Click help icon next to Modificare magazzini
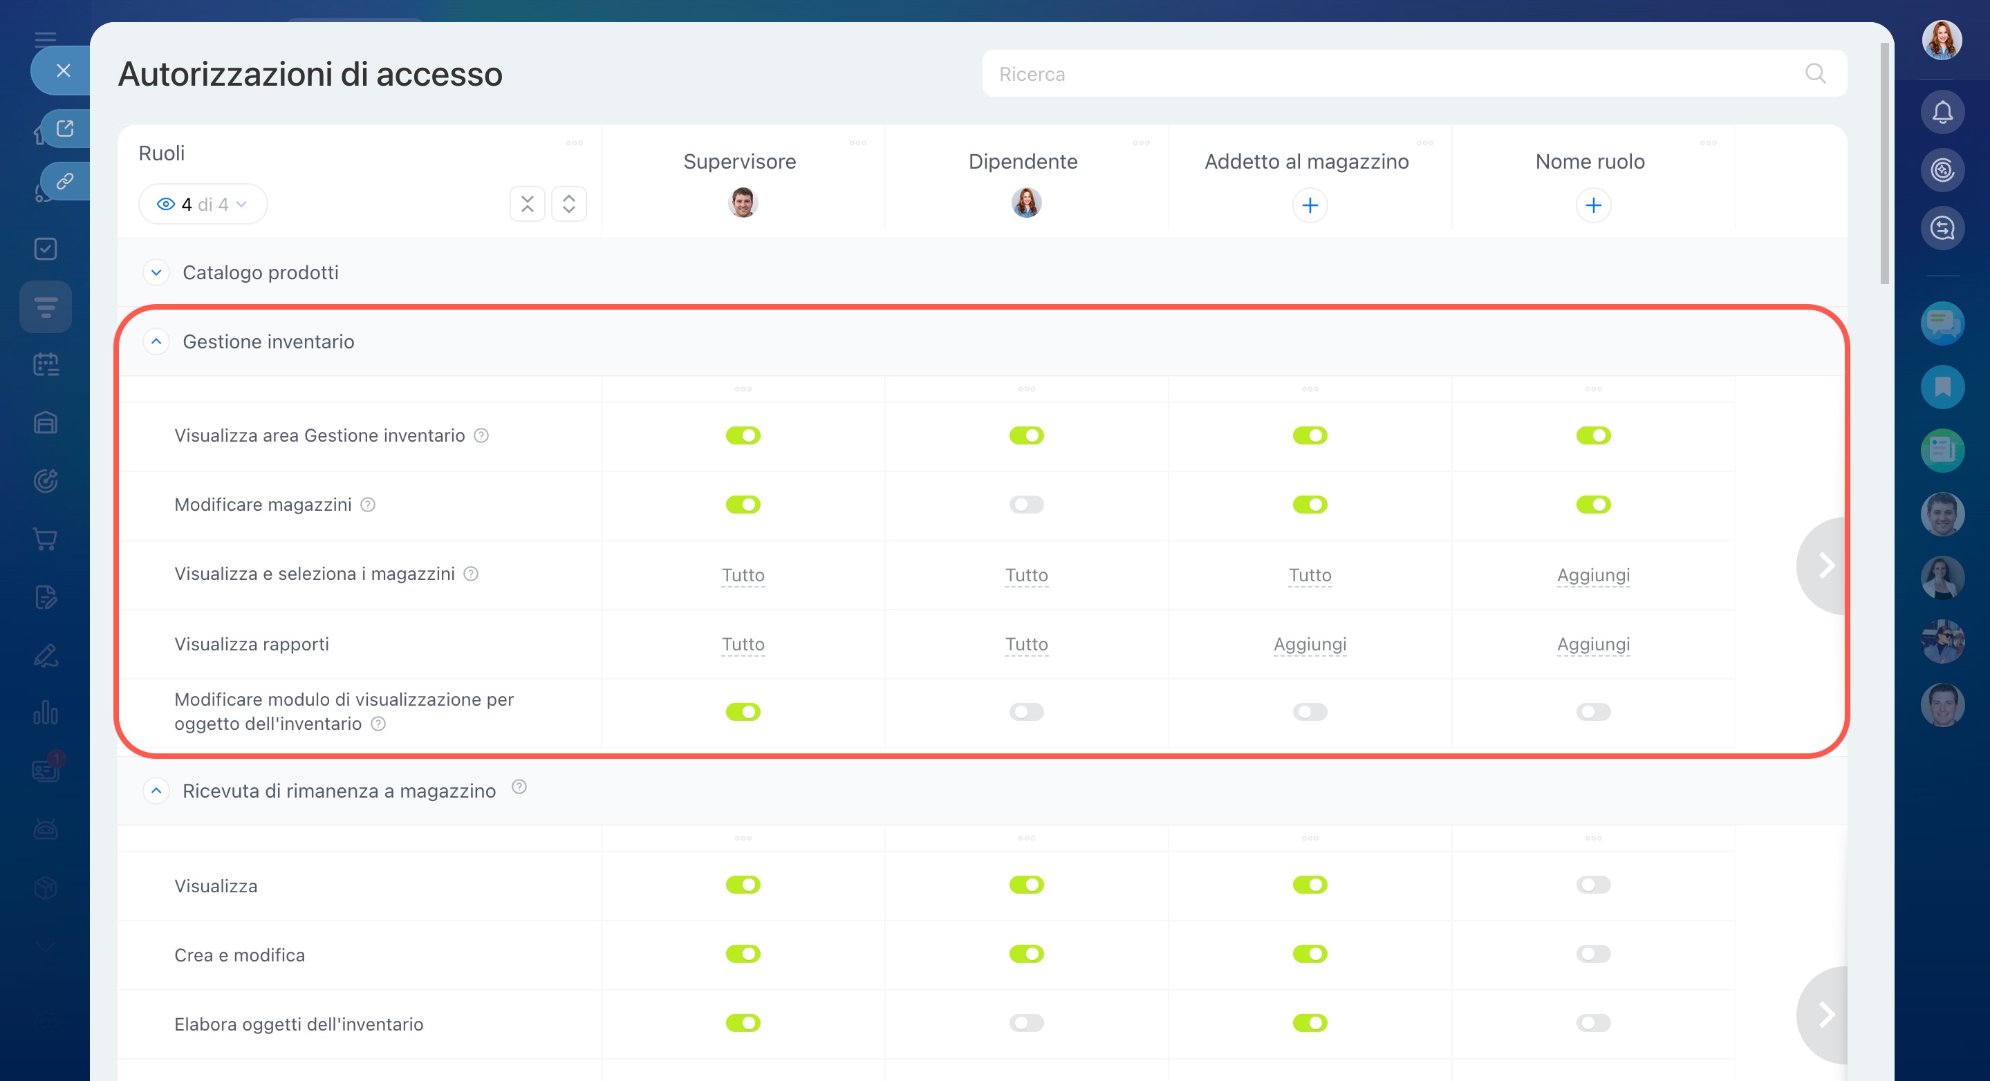Image resolution: width=1990 pixels, height=1081 pixels. [368, 505]
